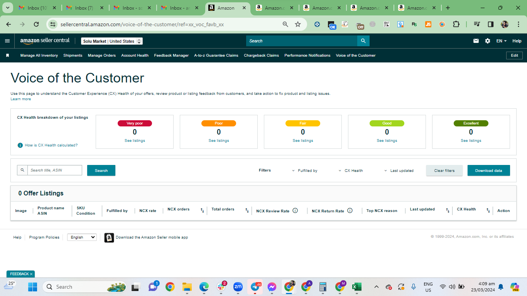Click the Chrome address bar URL
Image resolution: width=527 pixels, height=296 pixels.
[x=142, y=24]
